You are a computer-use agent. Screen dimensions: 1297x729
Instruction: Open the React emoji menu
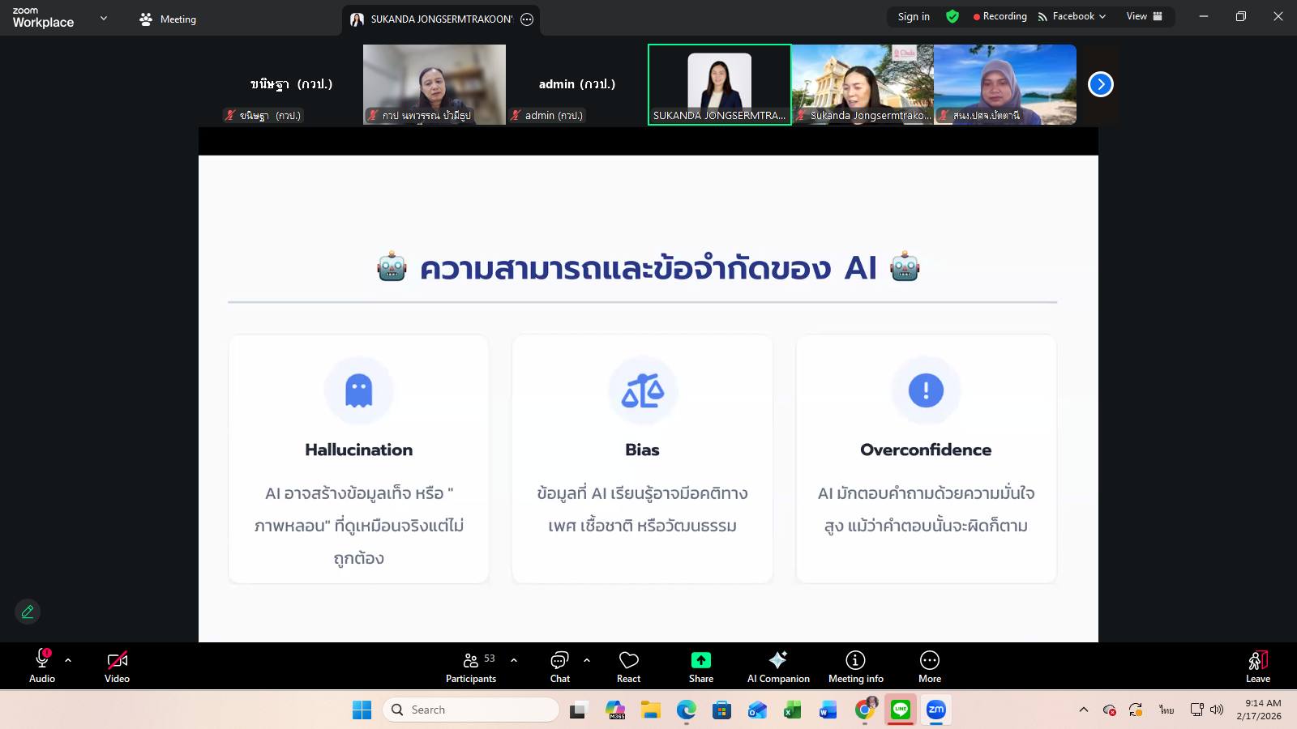[628, 667]
